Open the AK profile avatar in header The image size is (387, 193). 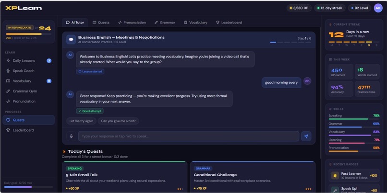(x=378, y=8)
